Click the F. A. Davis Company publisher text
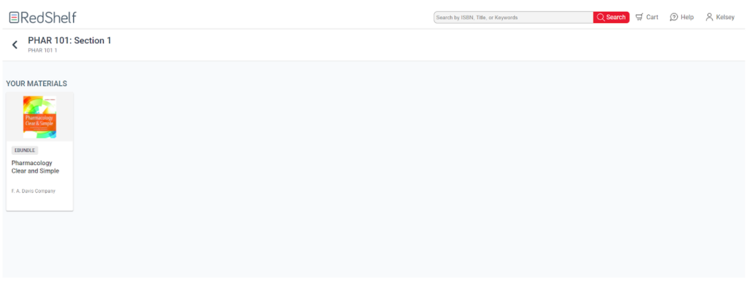Image resolution: width=754 pixels, height=288 pixels. click(33, 191)
